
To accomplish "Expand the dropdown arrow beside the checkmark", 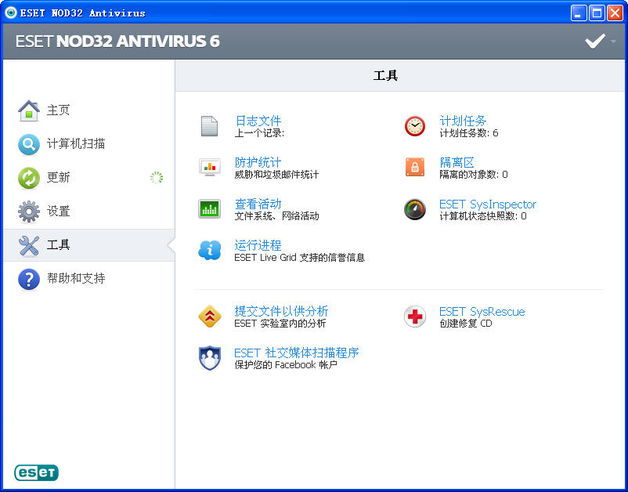I will (x=613, y=42).
